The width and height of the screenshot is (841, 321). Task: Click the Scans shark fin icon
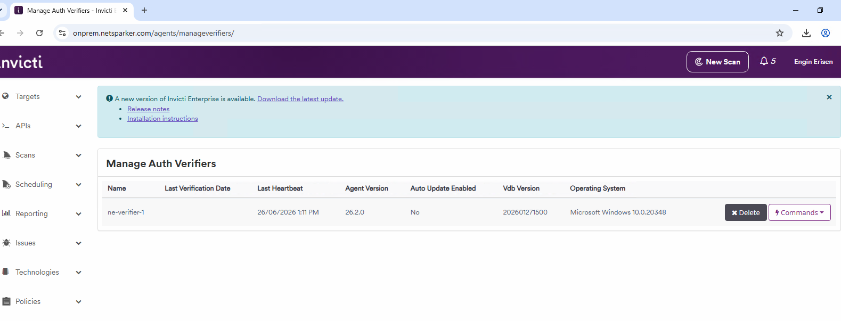pyautogui.click(x=6, y=155)
